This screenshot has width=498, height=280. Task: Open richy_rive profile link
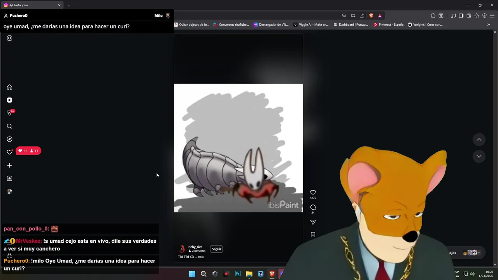coord(195,247)
